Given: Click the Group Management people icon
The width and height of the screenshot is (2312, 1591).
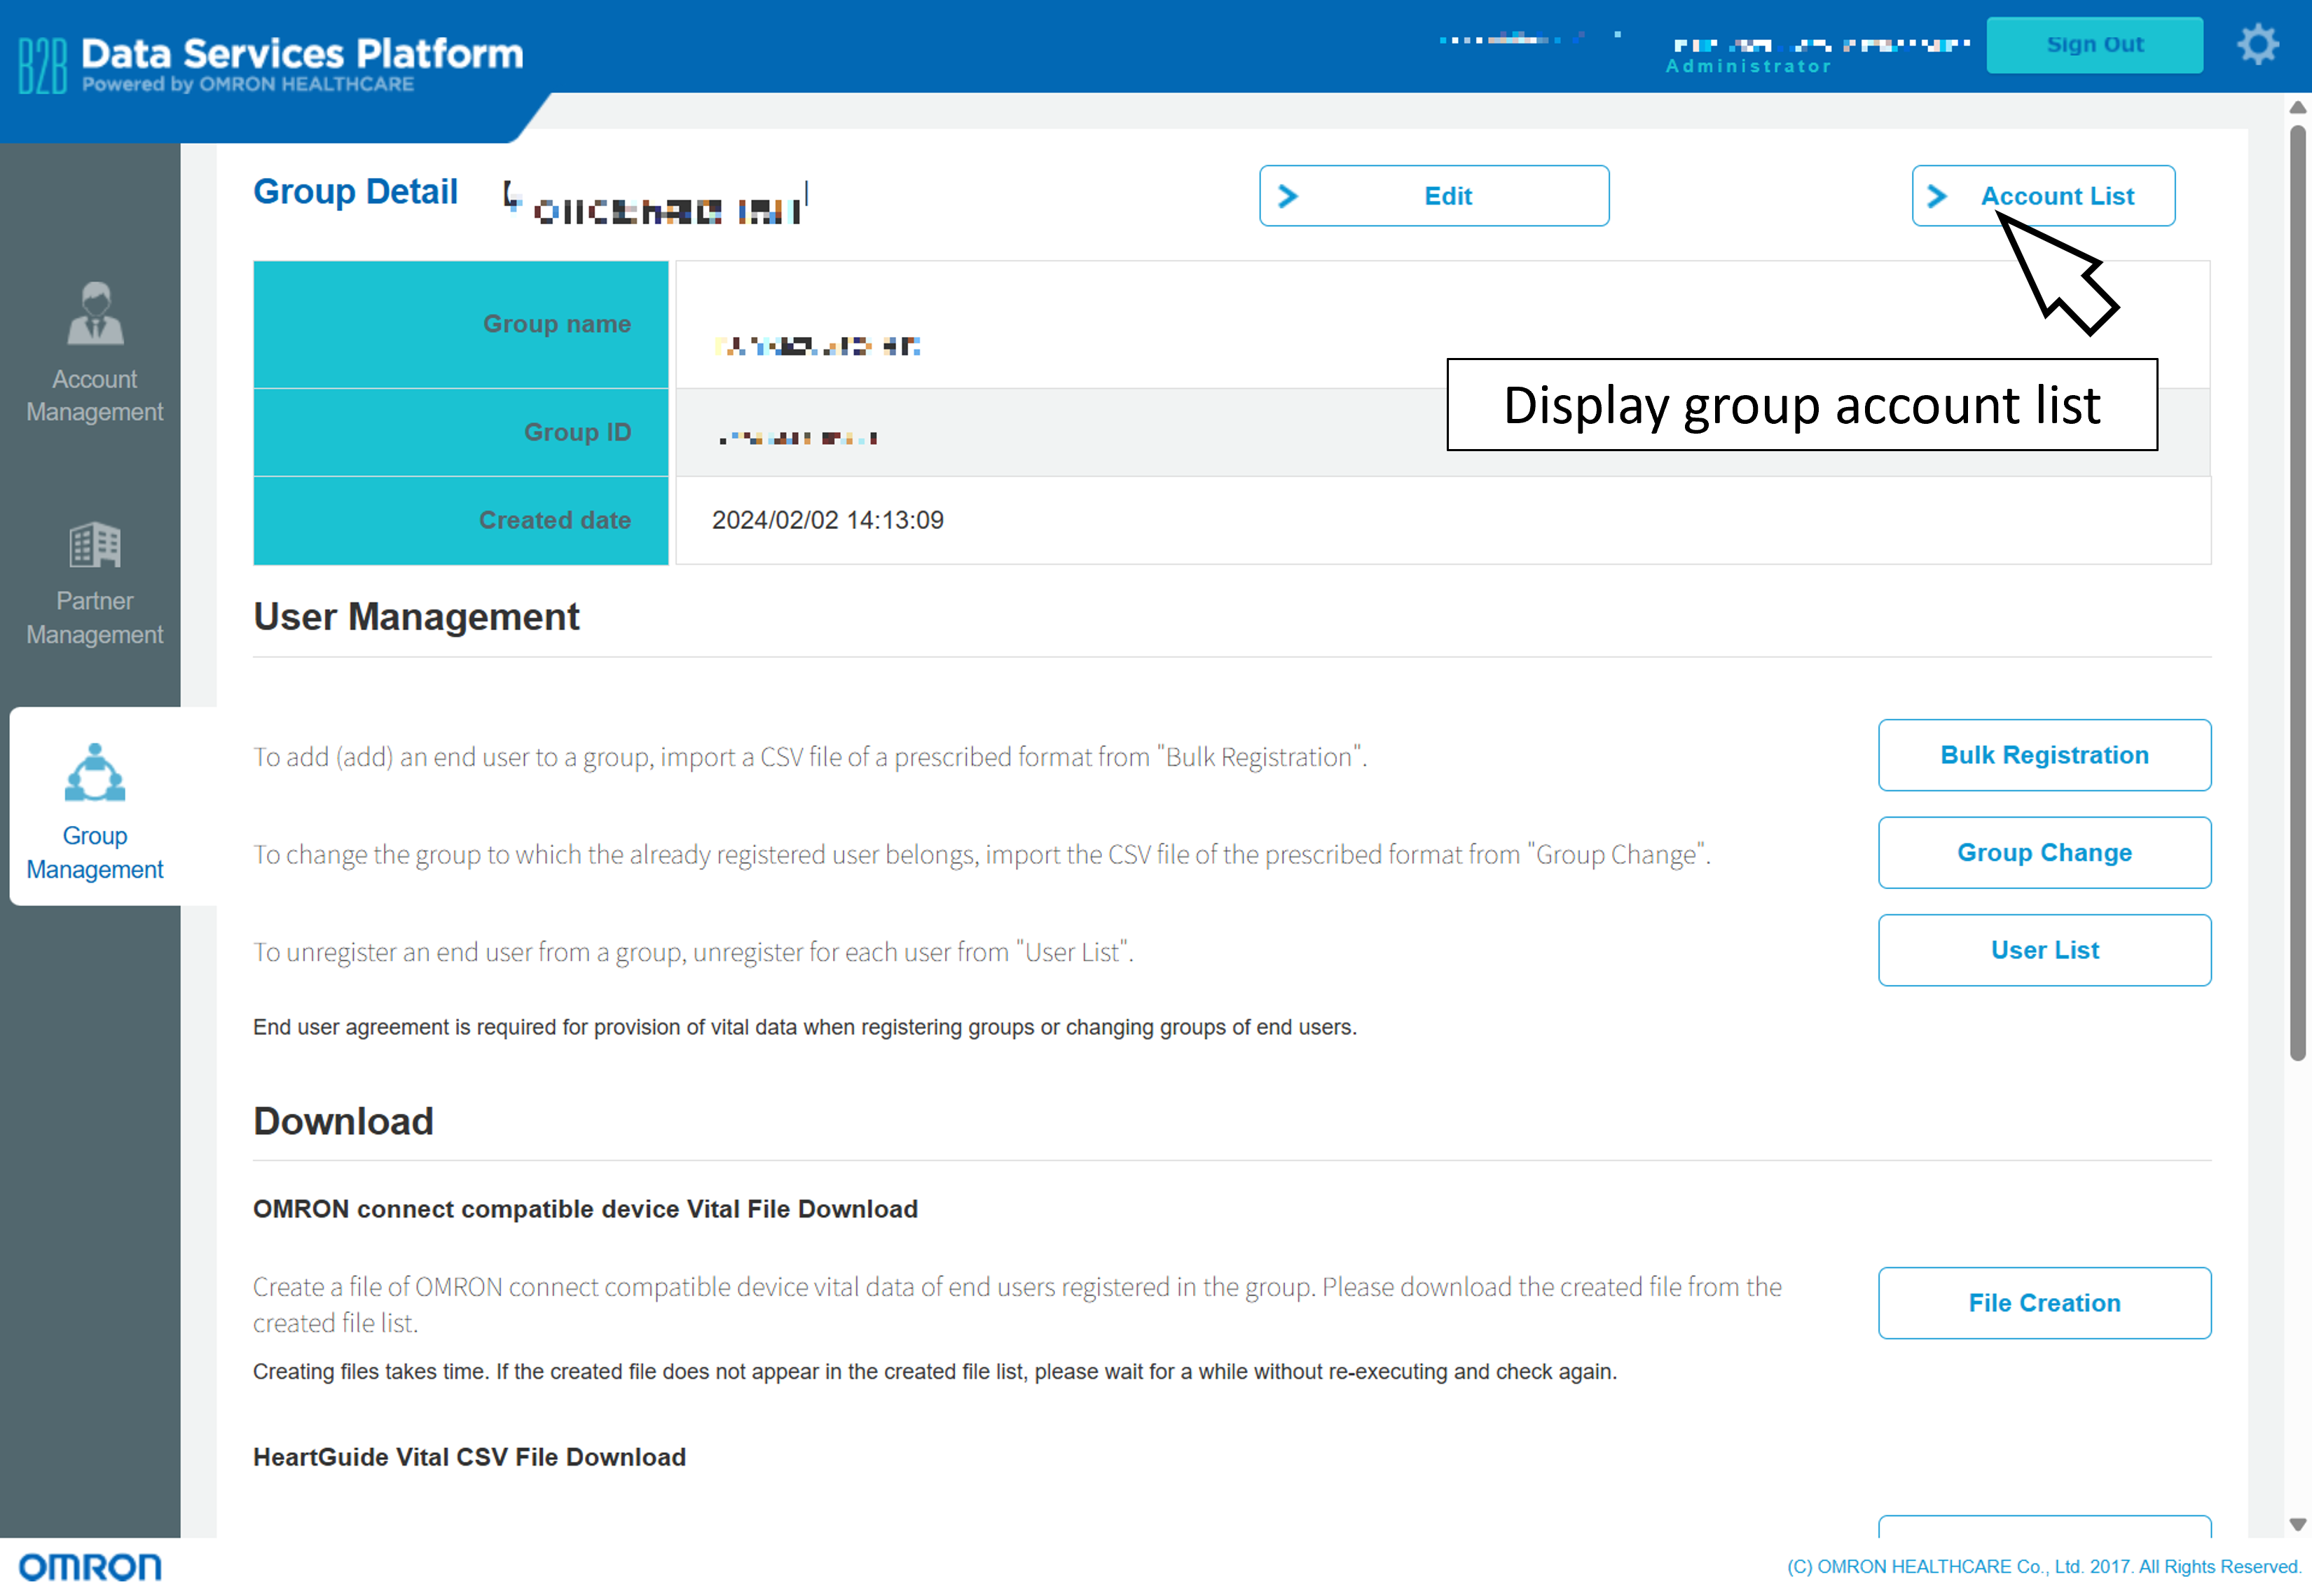Looking at the screenshot, I should 95,773.
